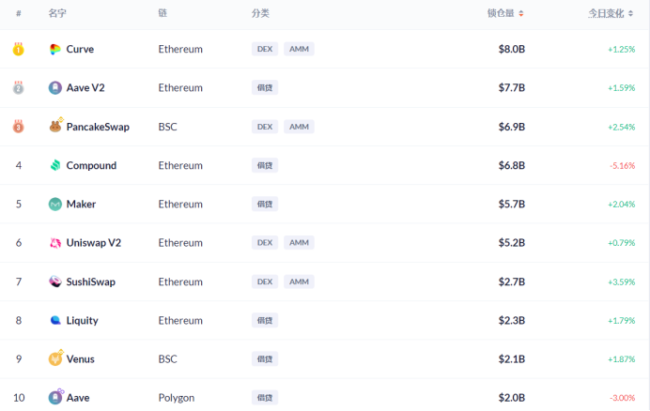The image size is (650, 411).
Task: Select the AMM tag in PancakeSwap row
Action: tap(299, 127)
